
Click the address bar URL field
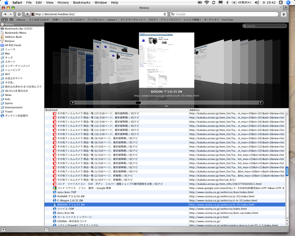[x=99, y=14]
